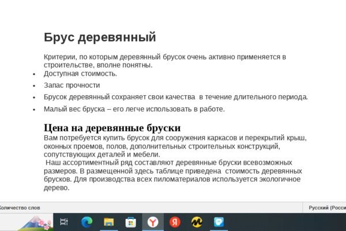Click the line 'строительстве, вполне понятны.'
The height and width of the screenshot is (231, 346).
coord(98,65)
